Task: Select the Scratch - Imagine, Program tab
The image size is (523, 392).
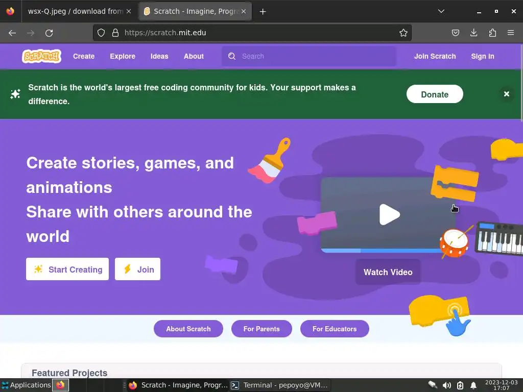Action: coord(195,11)
